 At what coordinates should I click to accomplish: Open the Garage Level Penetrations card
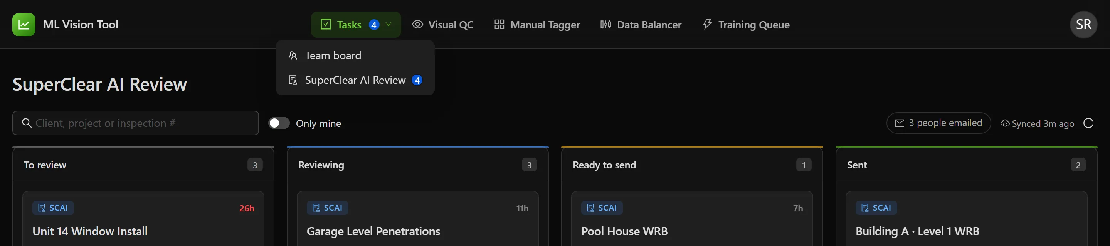point(417,219)
